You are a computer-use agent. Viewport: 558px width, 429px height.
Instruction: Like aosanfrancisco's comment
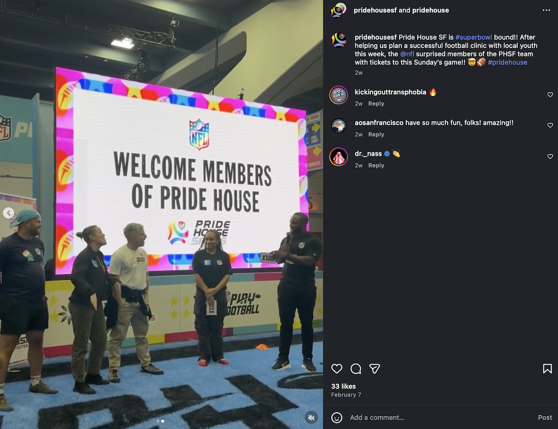(x=550, y=125)
